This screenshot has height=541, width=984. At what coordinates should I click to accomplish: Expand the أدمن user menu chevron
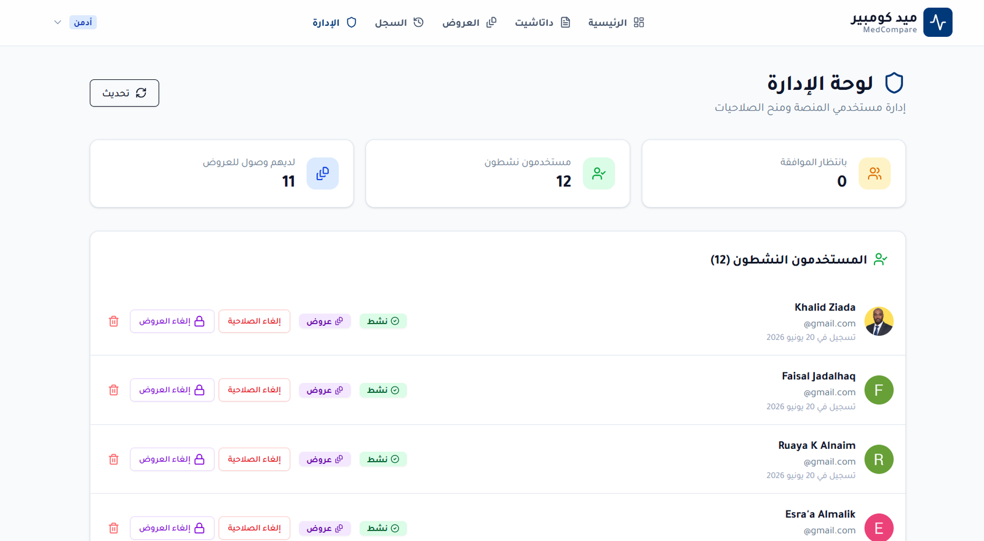click(58, 22)
